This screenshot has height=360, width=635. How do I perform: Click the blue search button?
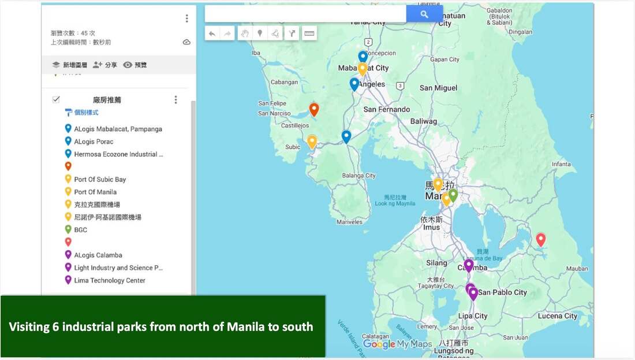[x=424, y=14]
